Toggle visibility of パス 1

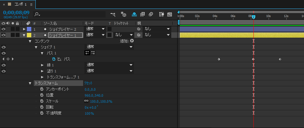tap(3, 53)
